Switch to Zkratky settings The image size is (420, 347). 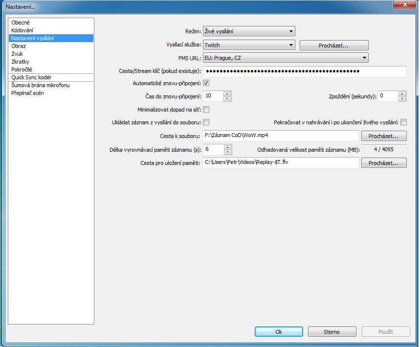click(x=51, y=61)
